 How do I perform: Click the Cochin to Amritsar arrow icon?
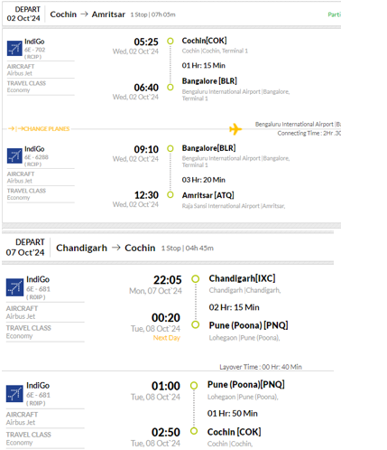point(84,14)
